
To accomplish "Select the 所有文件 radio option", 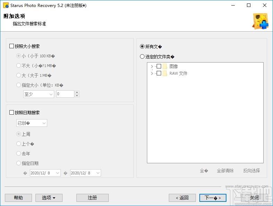I will (142, 47).
